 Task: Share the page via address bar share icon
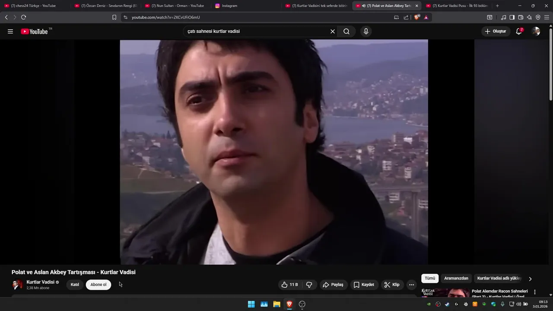[x=406, y=17]
